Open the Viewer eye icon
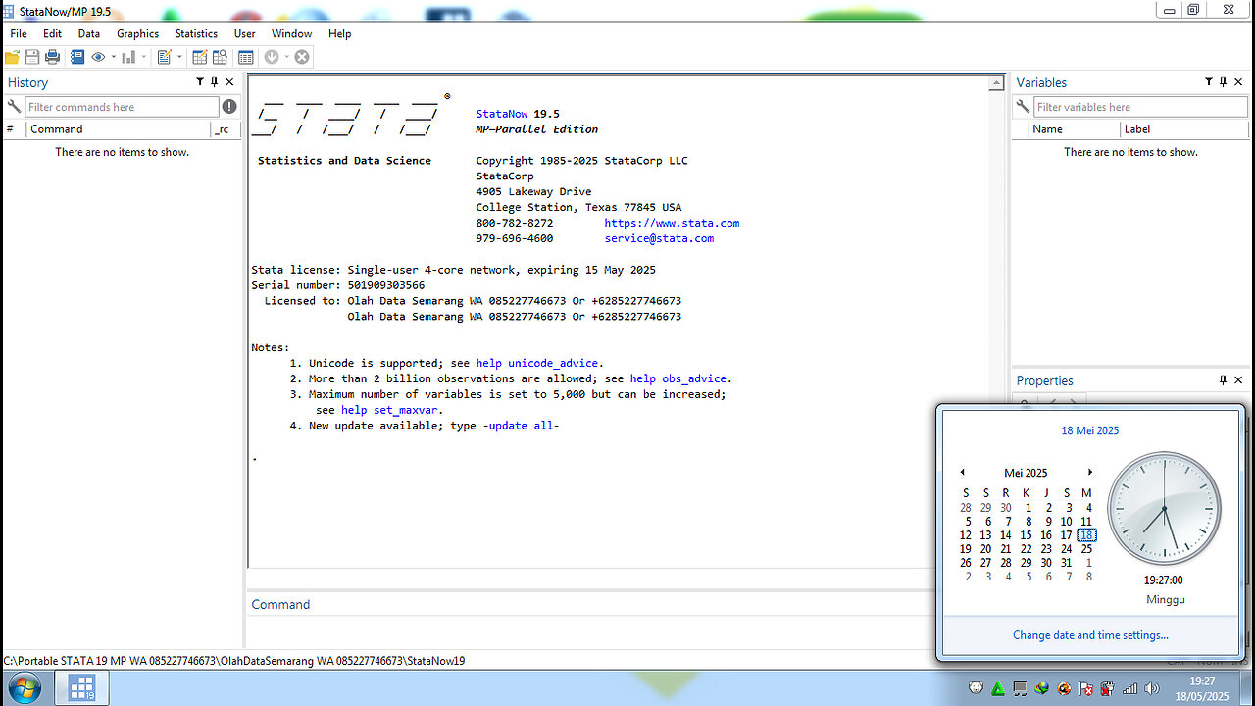Viewport: 1255px width, 706px height. [98, 57]
